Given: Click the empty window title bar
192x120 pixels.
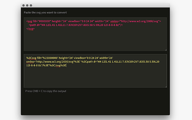Looking at the screenshot, I should point(99,5).
